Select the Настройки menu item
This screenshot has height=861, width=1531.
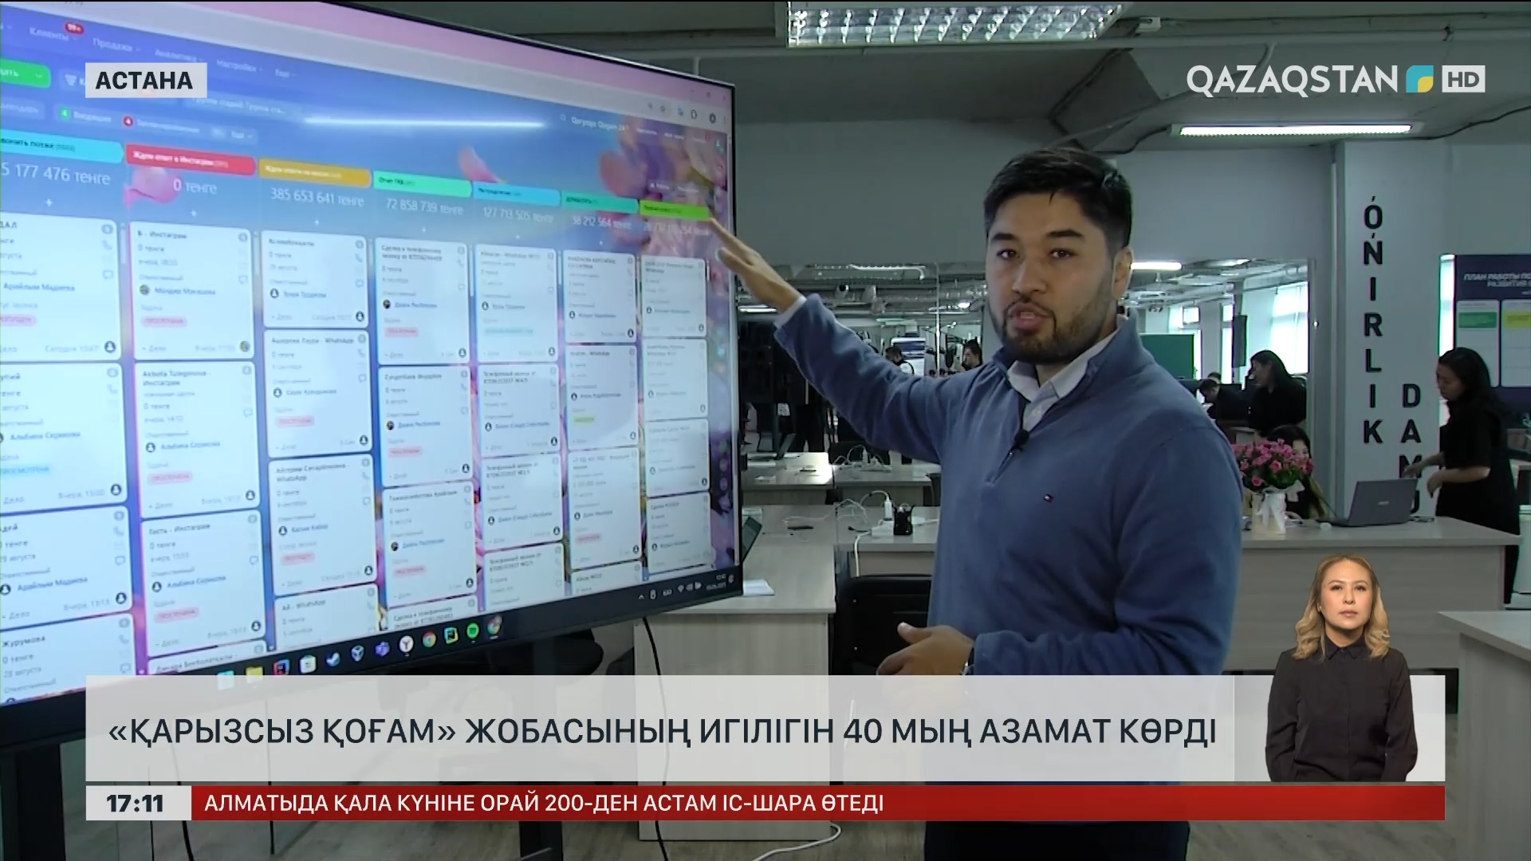click(x=239, y=68)
